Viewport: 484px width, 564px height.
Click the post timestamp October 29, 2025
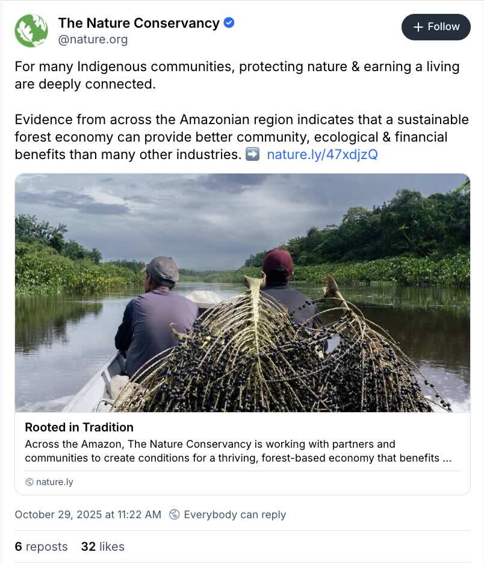pos(87,514)
